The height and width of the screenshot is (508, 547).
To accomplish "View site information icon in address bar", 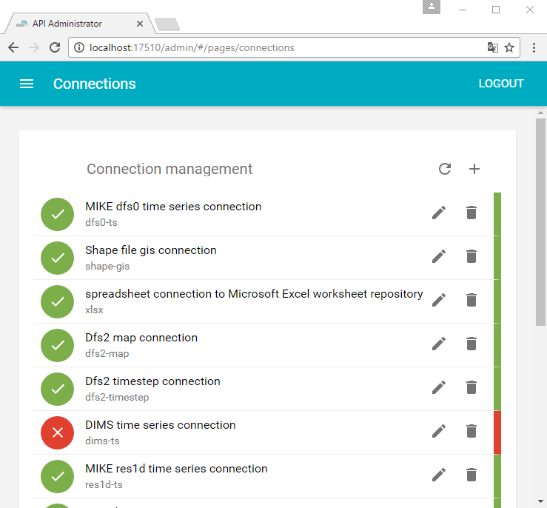I will [79, 47].
